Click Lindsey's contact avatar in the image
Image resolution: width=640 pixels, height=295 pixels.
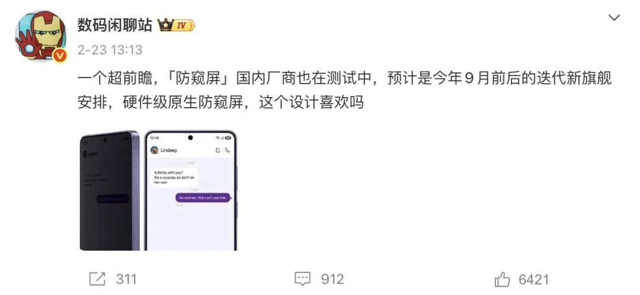154,150
